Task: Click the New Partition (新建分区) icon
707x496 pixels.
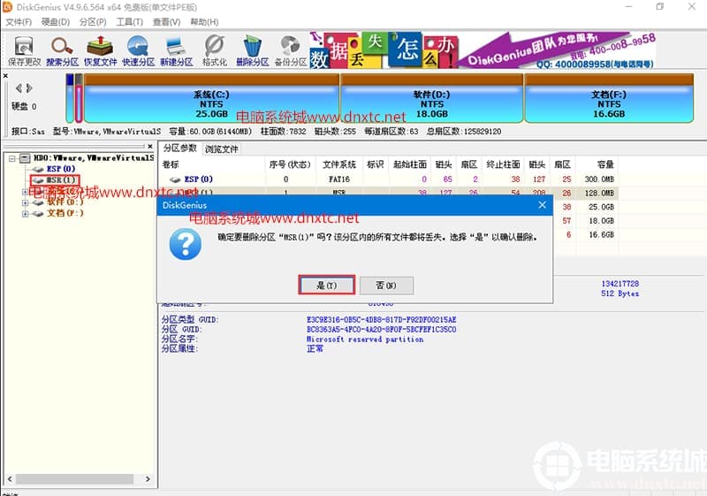Action: pos(176,51)
